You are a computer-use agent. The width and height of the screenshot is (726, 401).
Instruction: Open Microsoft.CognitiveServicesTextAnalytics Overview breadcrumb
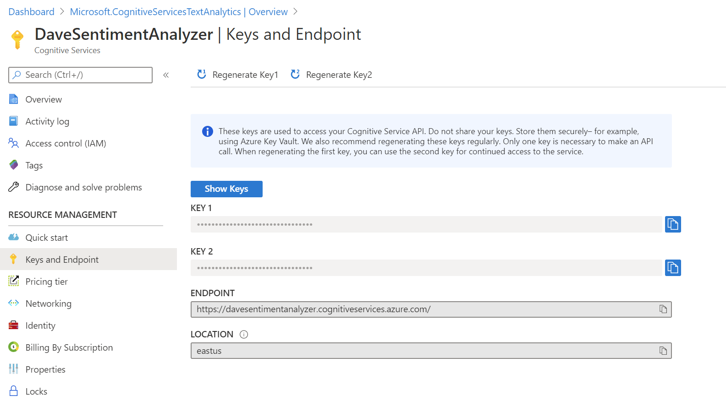[179, 12]
